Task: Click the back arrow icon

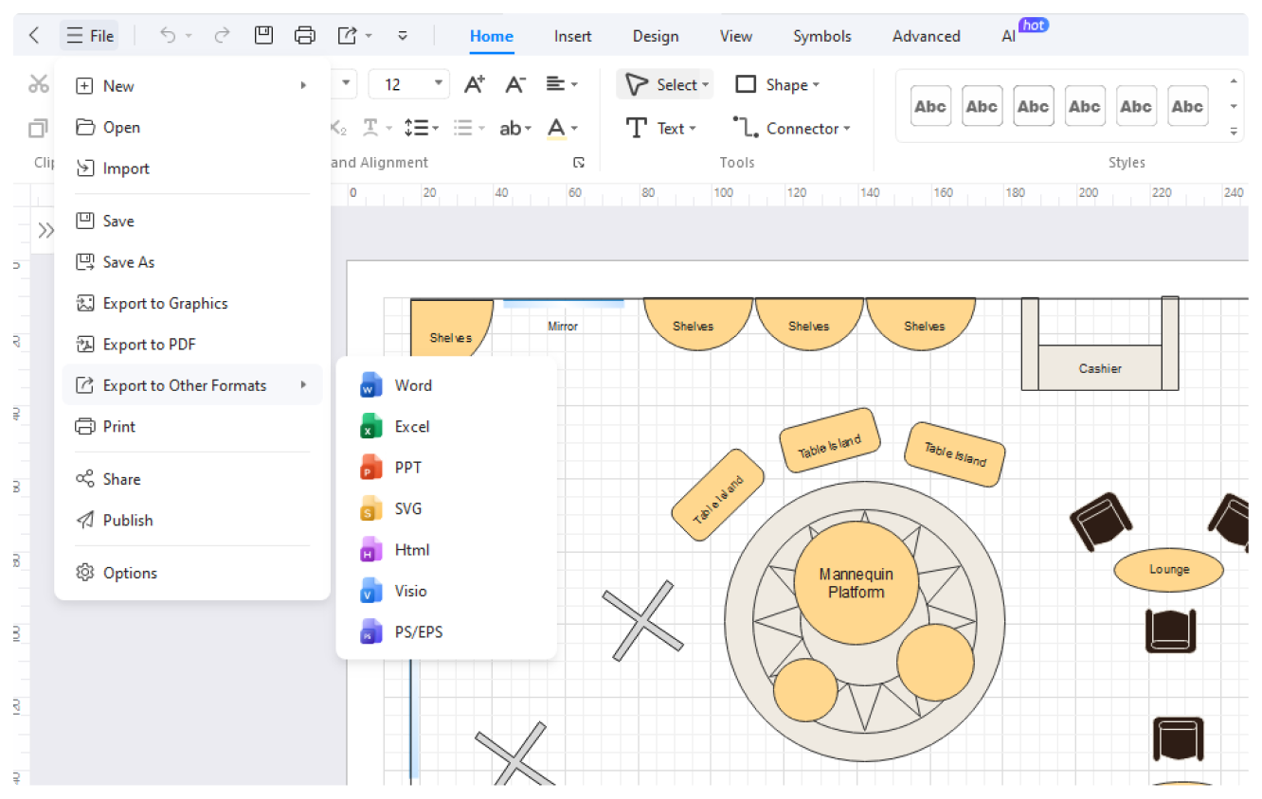Action: pos(34,36)
